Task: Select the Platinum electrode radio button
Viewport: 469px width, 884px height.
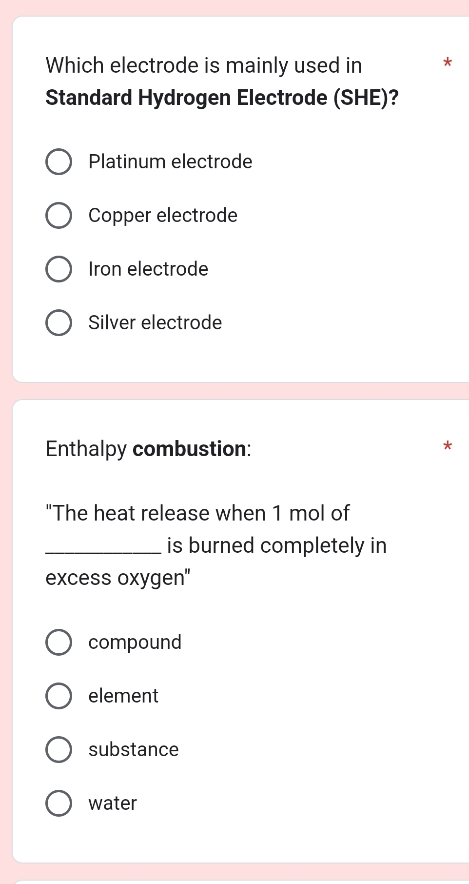Action: (59, 162)
